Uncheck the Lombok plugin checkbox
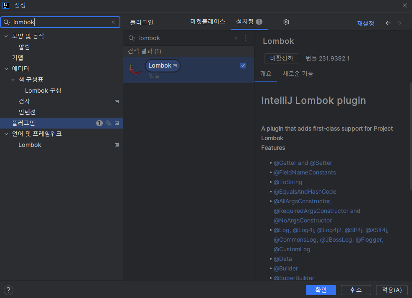The height and width of the screenshot is (298, 412). pos(243,66)
